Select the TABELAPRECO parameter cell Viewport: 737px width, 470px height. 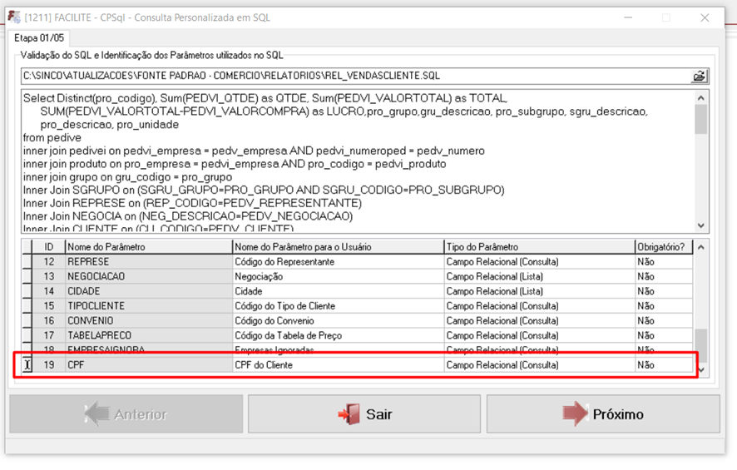149,335
